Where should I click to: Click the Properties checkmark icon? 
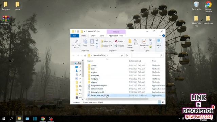tap(144, 41)
